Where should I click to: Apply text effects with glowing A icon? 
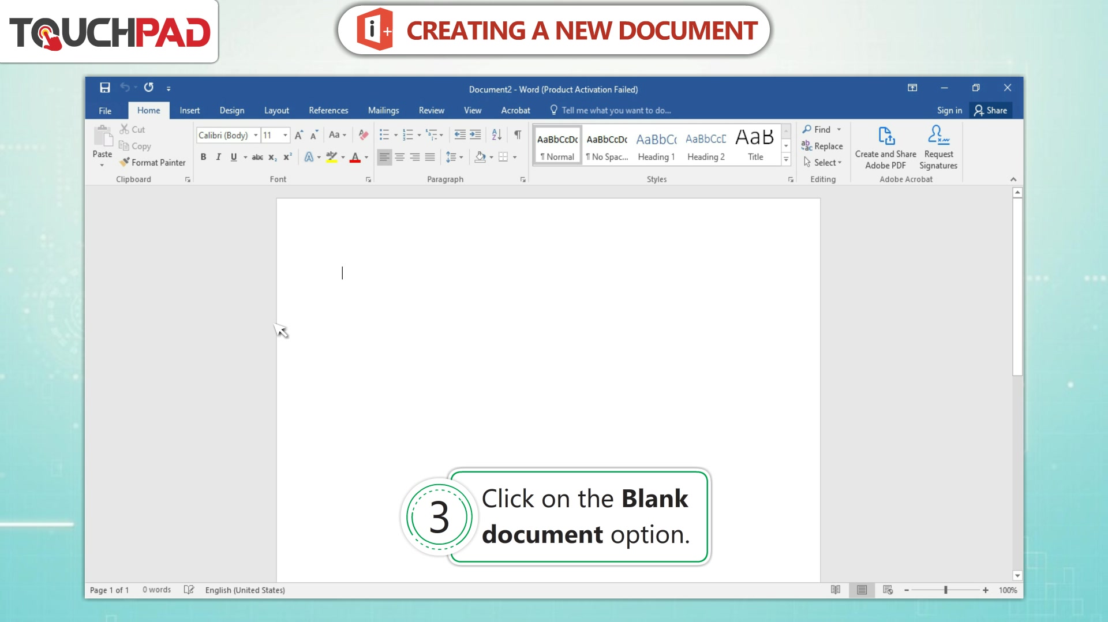[309, 157]
